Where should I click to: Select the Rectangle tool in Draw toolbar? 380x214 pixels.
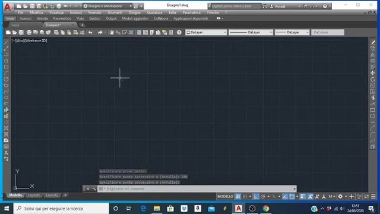tap(7, 67)
